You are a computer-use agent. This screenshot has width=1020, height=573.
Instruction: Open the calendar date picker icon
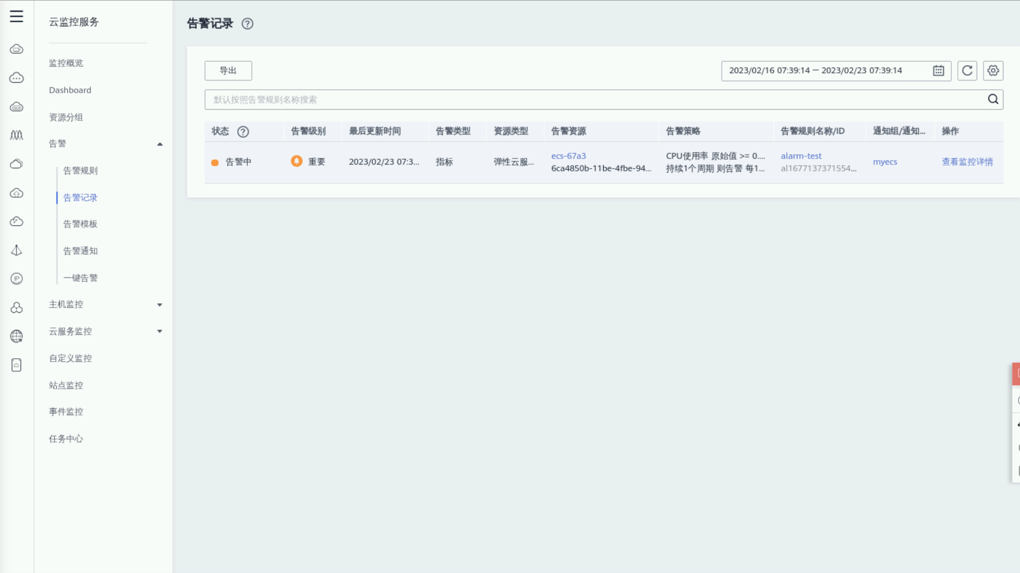(938, 70)
